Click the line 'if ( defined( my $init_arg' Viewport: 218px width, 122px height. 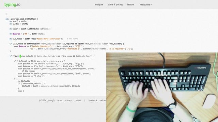(39, 61)
